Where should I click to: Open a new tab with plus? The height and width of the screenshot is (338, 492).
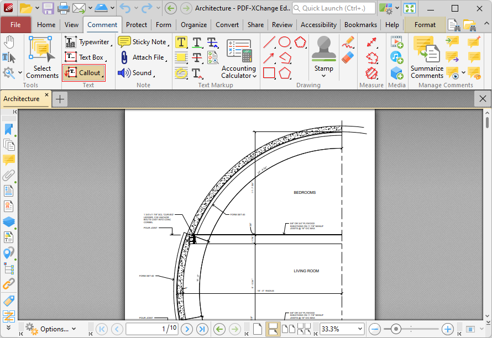coord(60,99)
